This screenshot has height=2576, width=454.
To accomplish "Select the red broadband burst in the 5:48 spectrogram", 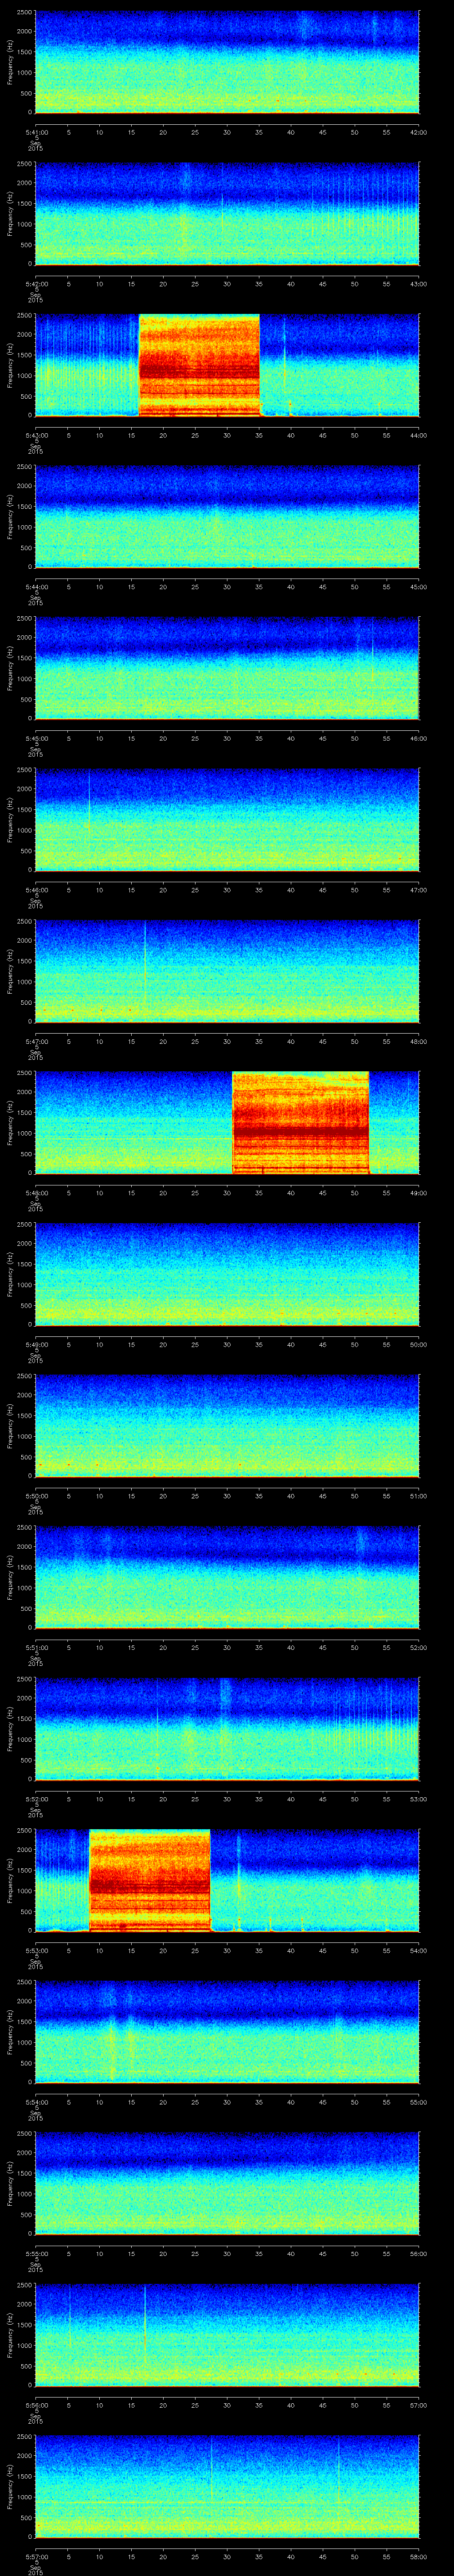I will pyautogui.click(x=299, y=1122).
